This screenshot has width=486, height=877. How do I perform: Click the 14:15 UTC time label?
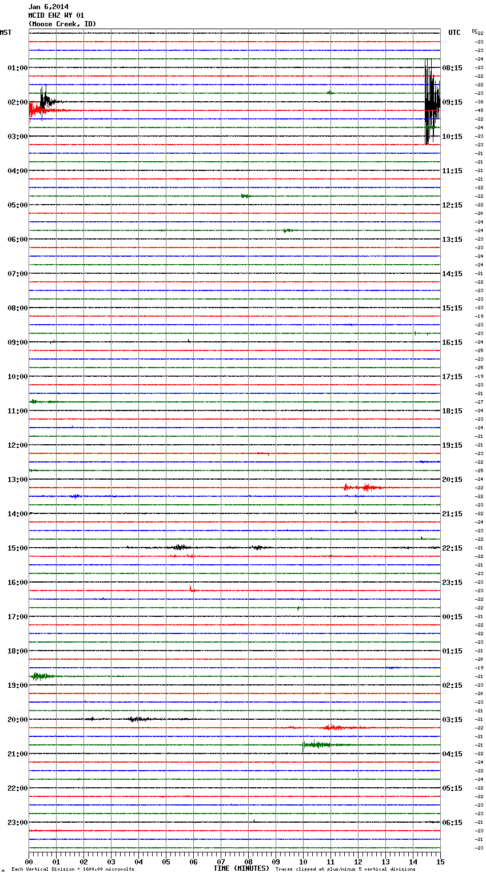(x=452, y=273)
